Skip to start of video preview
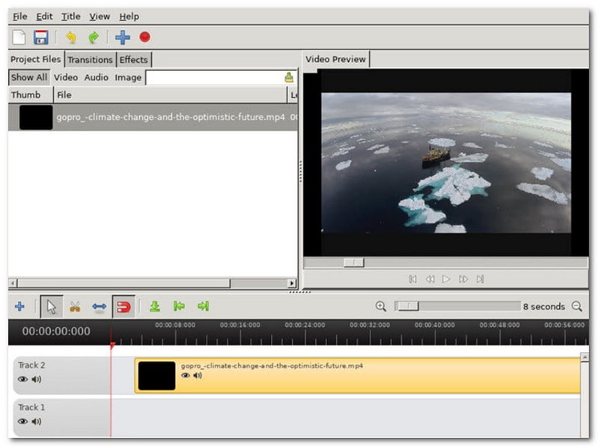Image resolution: width=598 pixels, height=447 pixels. pos(412,279)
